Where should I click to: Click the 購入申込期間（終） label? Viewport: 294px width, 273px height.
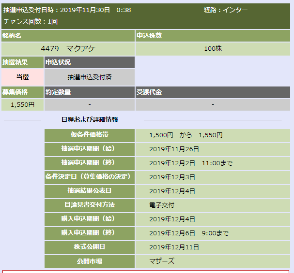point(90,233)
